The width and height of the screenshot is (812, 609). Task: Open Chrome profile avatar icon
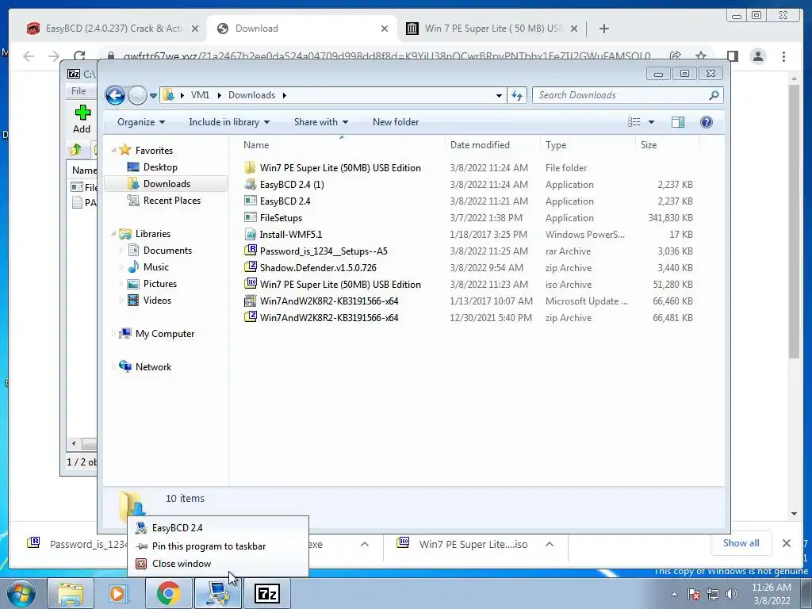point(757,56)
